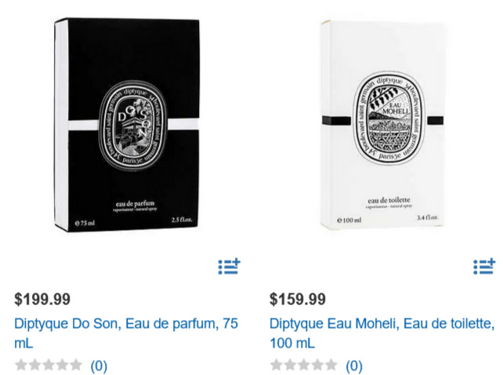
Task: Click the Do Son oval logo emblem
Action: 133,126
